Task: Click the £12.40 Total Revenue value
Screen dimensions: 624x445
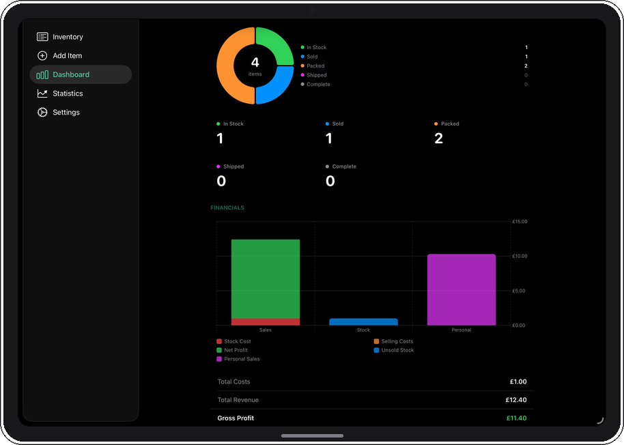Action: coord(515,400)
